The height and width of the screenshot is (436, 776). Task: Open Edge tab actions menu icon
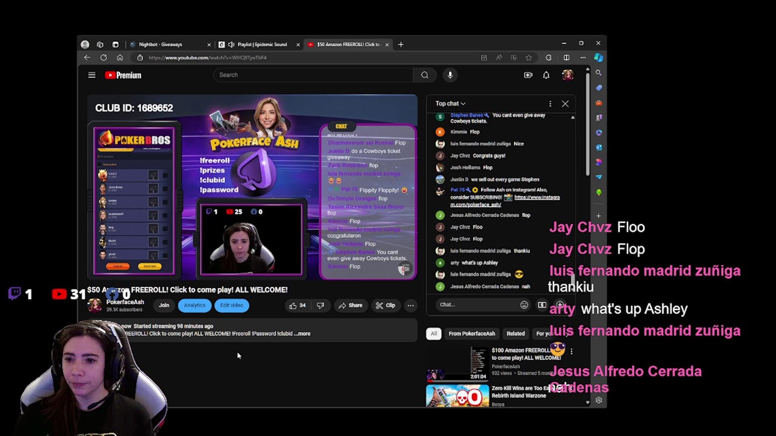(x=115, y=44)
